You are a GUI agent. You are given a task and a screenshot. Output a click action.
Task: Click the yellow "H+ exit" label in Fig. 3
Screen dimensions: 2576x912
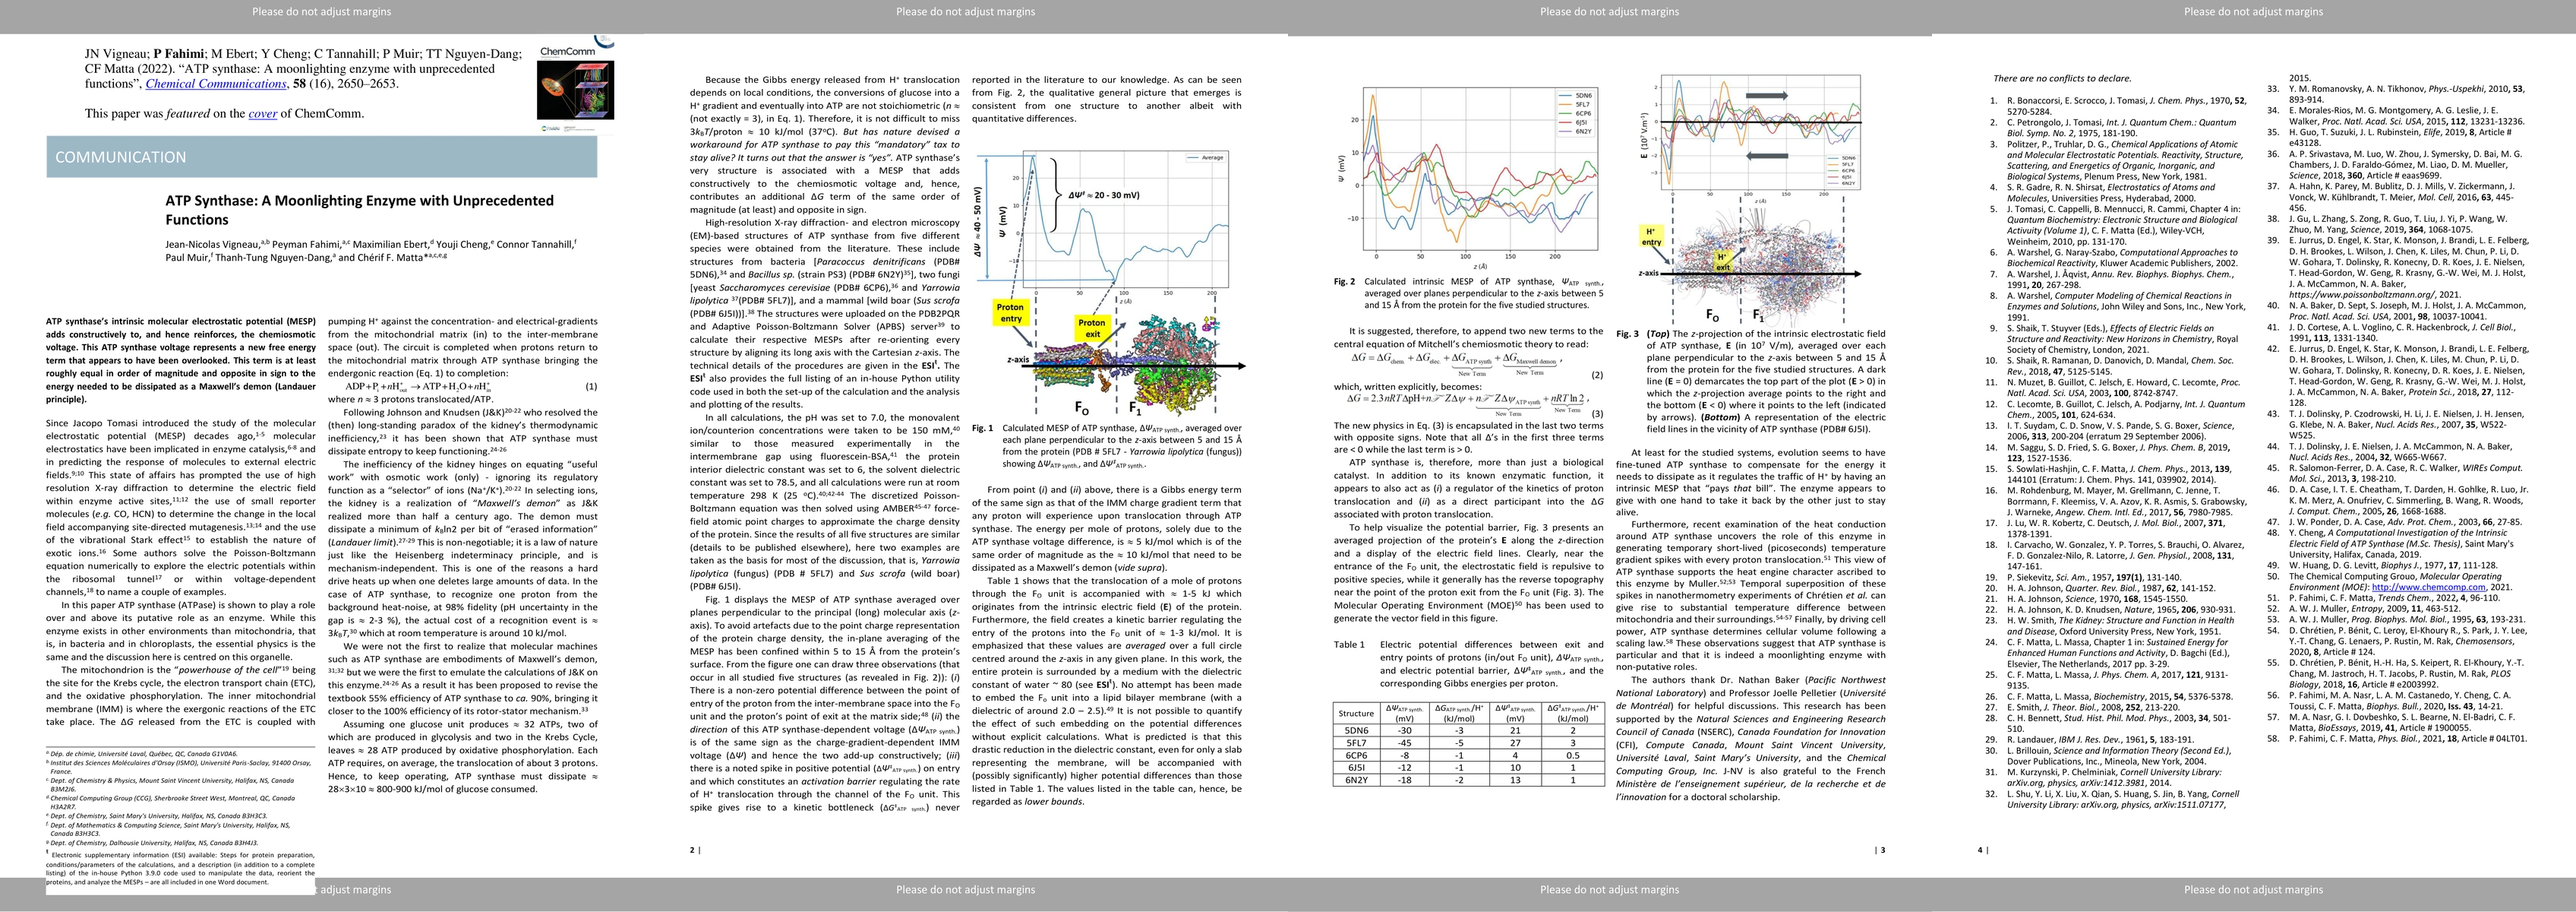click(1723, 262)
